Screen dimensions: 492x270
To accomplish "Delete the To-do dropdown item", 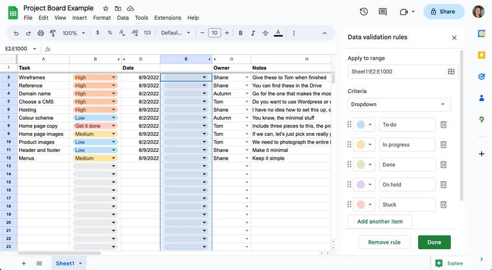I will coord(443,125).
